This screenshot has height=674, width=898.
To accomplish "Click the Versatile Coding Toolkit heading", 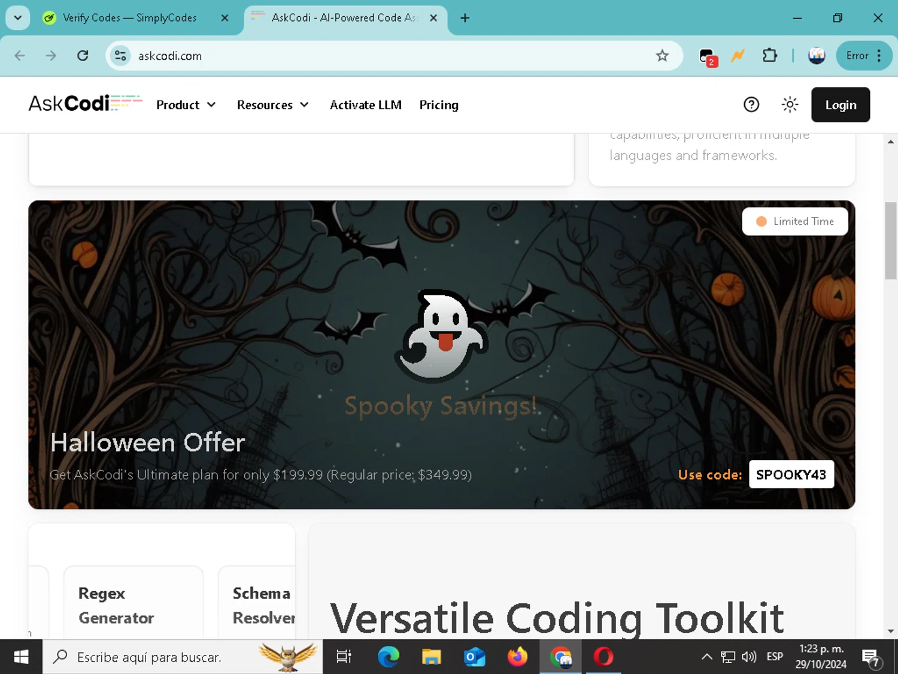I will (557, 618).
